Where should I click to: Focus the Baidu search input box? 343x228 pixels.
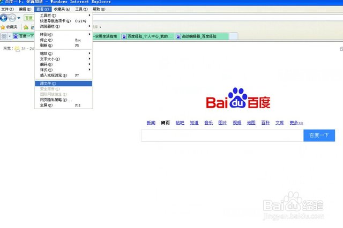point(222,135)
